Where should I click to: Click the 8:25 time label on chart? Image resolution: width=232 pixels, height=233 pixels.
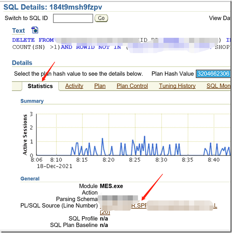135,160
